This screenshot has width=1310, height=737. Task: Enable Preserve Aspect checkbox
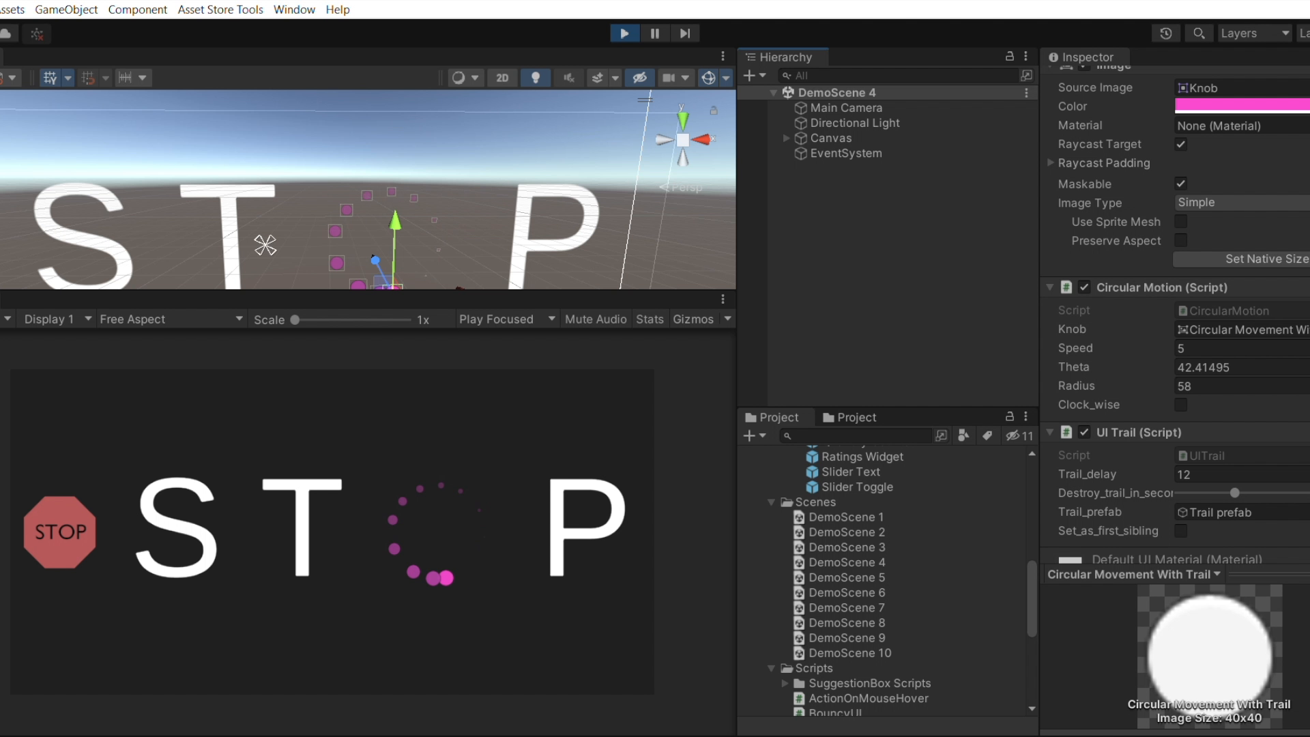pyautogui.click(x=1181, y=240)
